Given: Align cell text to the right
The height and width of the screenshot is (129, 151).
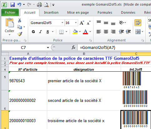Looking at the screenshot, I should coord(113,31).
